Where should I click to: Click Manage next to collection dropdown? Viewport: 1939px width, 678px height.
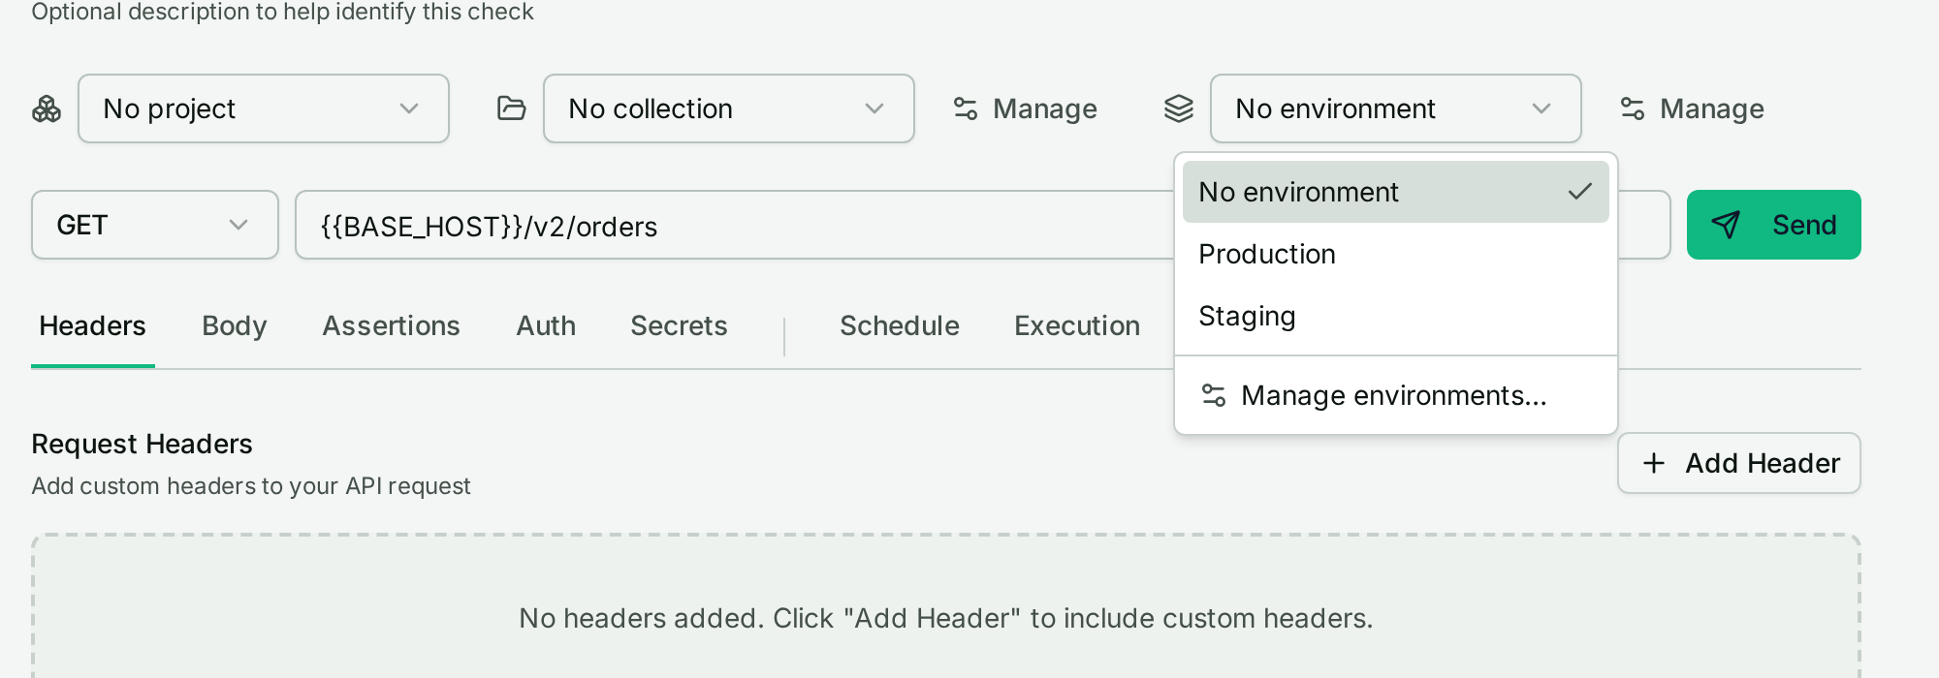coord(1026,108)
